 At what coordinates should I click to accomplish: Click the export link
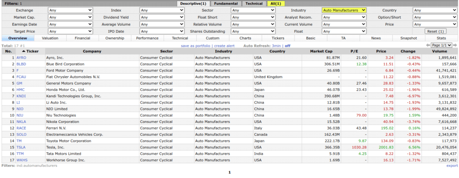coord(452,166)
